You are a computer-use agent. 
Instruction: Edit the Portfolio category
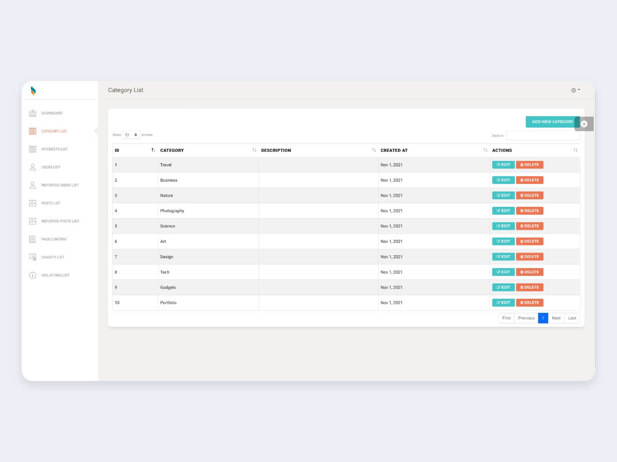[x=503, y=303]
